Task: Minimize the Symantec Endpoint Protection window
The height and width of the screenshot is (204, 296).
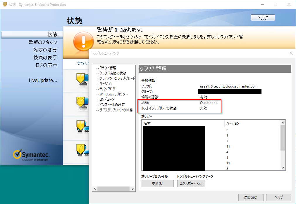Action: 262,4
